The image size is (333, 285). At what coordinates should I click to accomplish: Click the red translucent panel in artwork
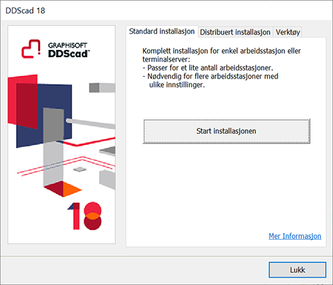pos(23,101)
